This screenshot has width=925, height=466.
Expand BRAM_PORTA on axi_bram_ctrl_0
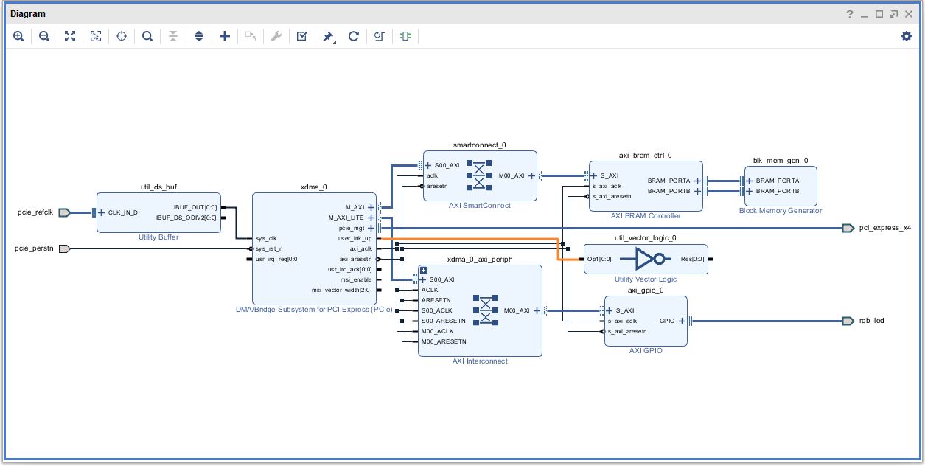coord(697,181)
